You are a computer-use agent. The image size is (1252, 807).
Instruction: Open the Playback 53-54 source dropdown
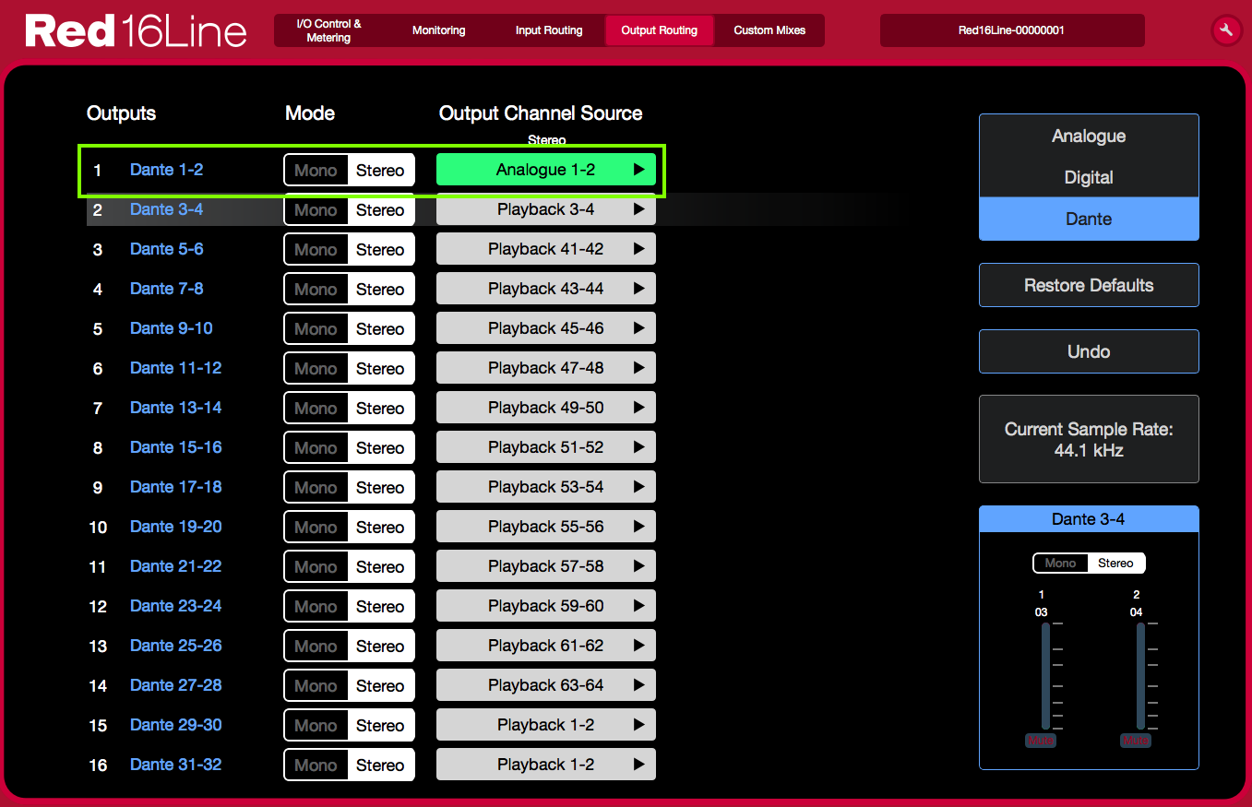(x=546, y=487)
